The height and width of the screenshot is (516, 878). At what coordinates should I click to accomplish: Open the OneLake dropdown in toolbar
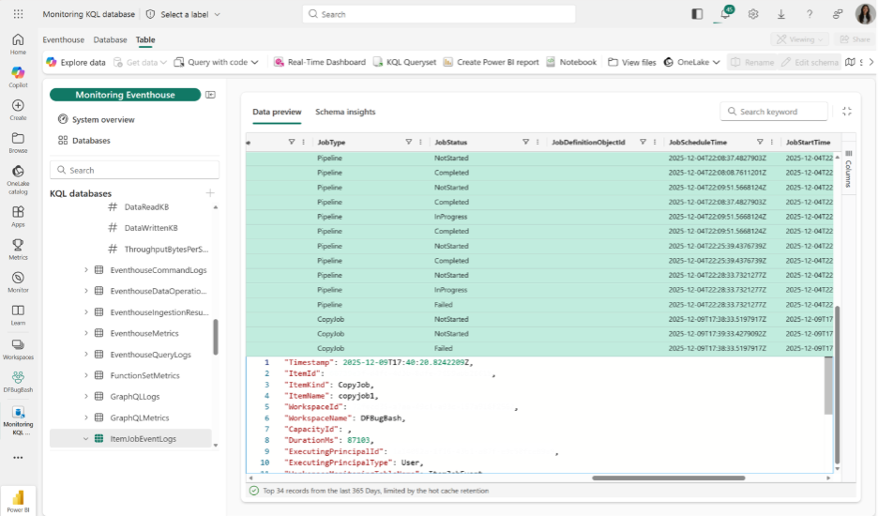point(691,62)
